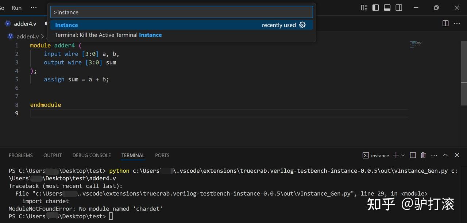Screen dimensions: 467x223
Task: Open a new terminal with the plus icon
Action: [x=396, y=155]
